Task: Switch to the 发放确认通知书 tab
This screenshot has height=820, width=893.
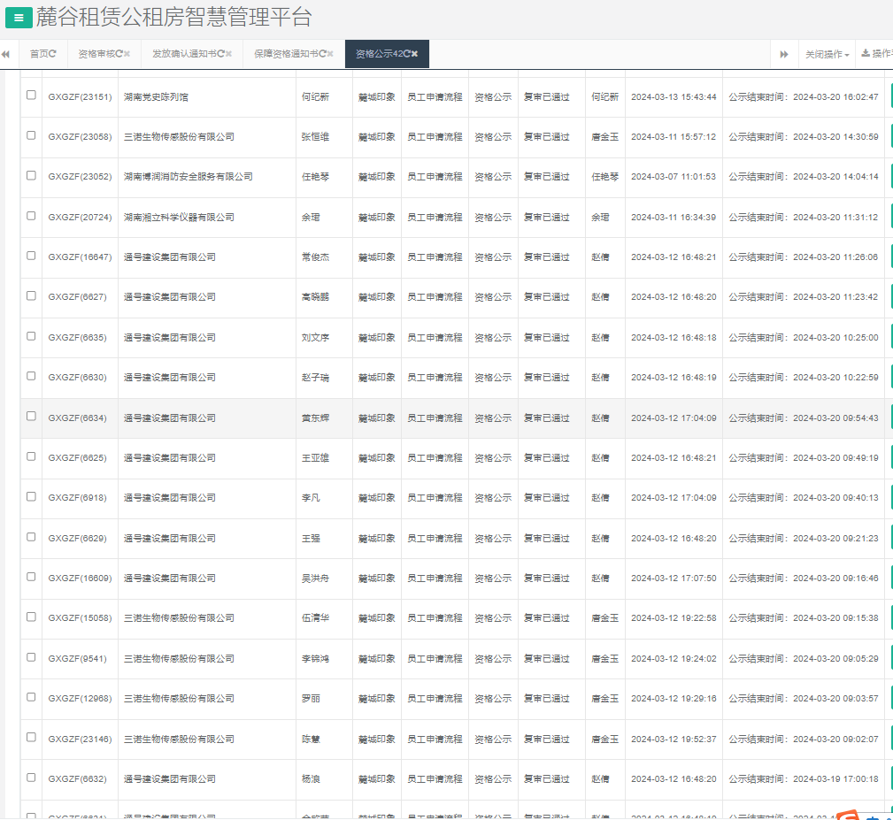Action: point(184,54)
